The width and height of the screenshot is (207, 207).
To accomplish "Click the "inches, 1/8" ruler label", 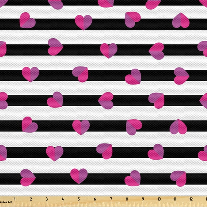I will coord(6,202).
